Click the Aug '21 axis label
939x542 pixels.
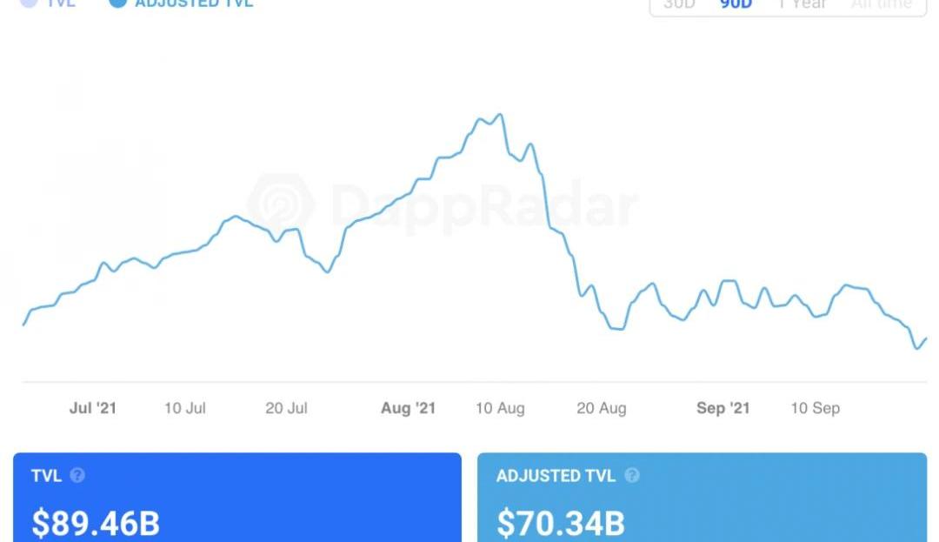click(x=408, y=408)
